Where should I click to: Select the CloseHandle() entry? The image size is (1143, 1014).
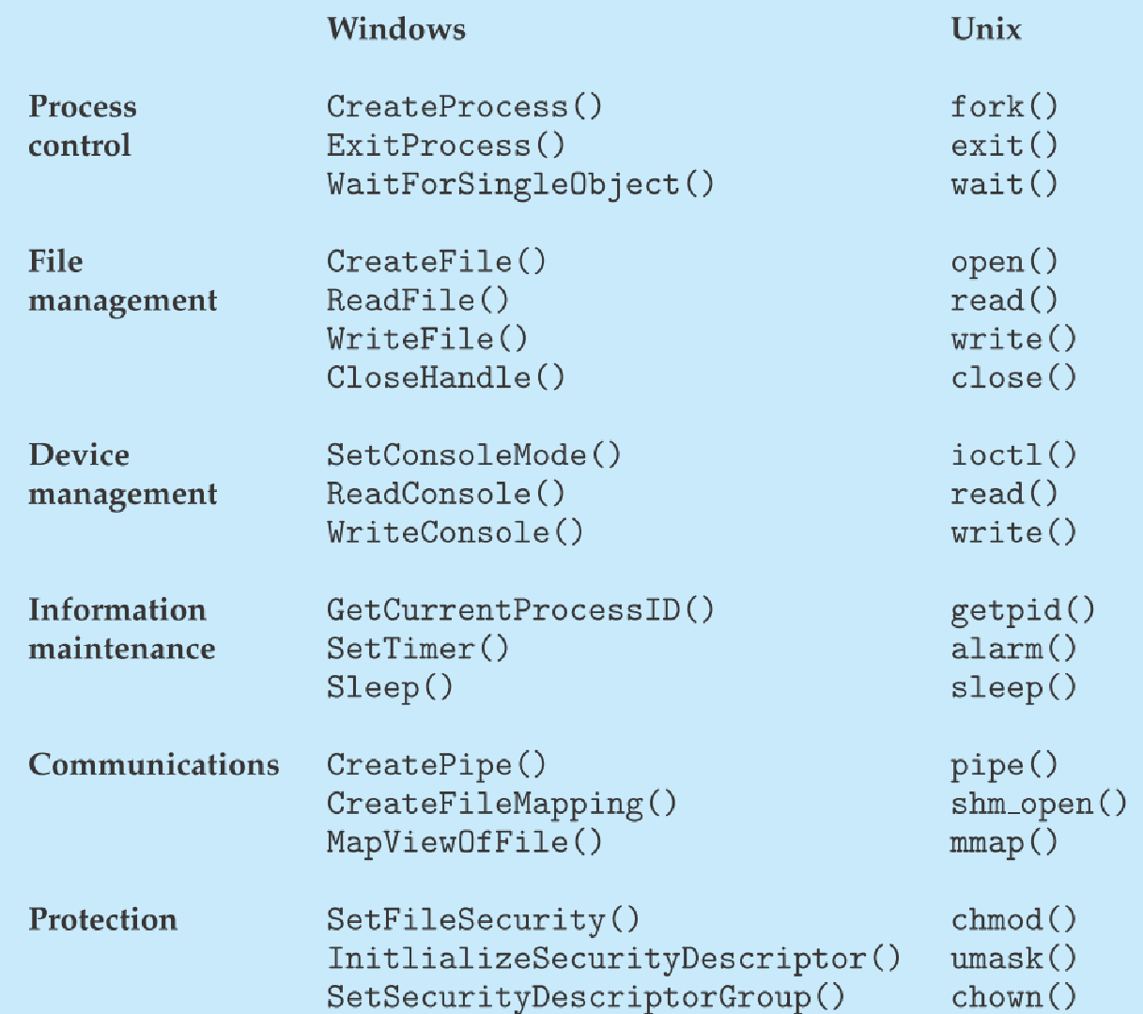click(x=446, y=377)
